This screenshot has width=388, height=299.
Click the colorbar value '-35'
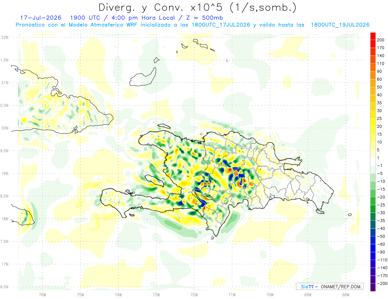click(x=381, y=221)
